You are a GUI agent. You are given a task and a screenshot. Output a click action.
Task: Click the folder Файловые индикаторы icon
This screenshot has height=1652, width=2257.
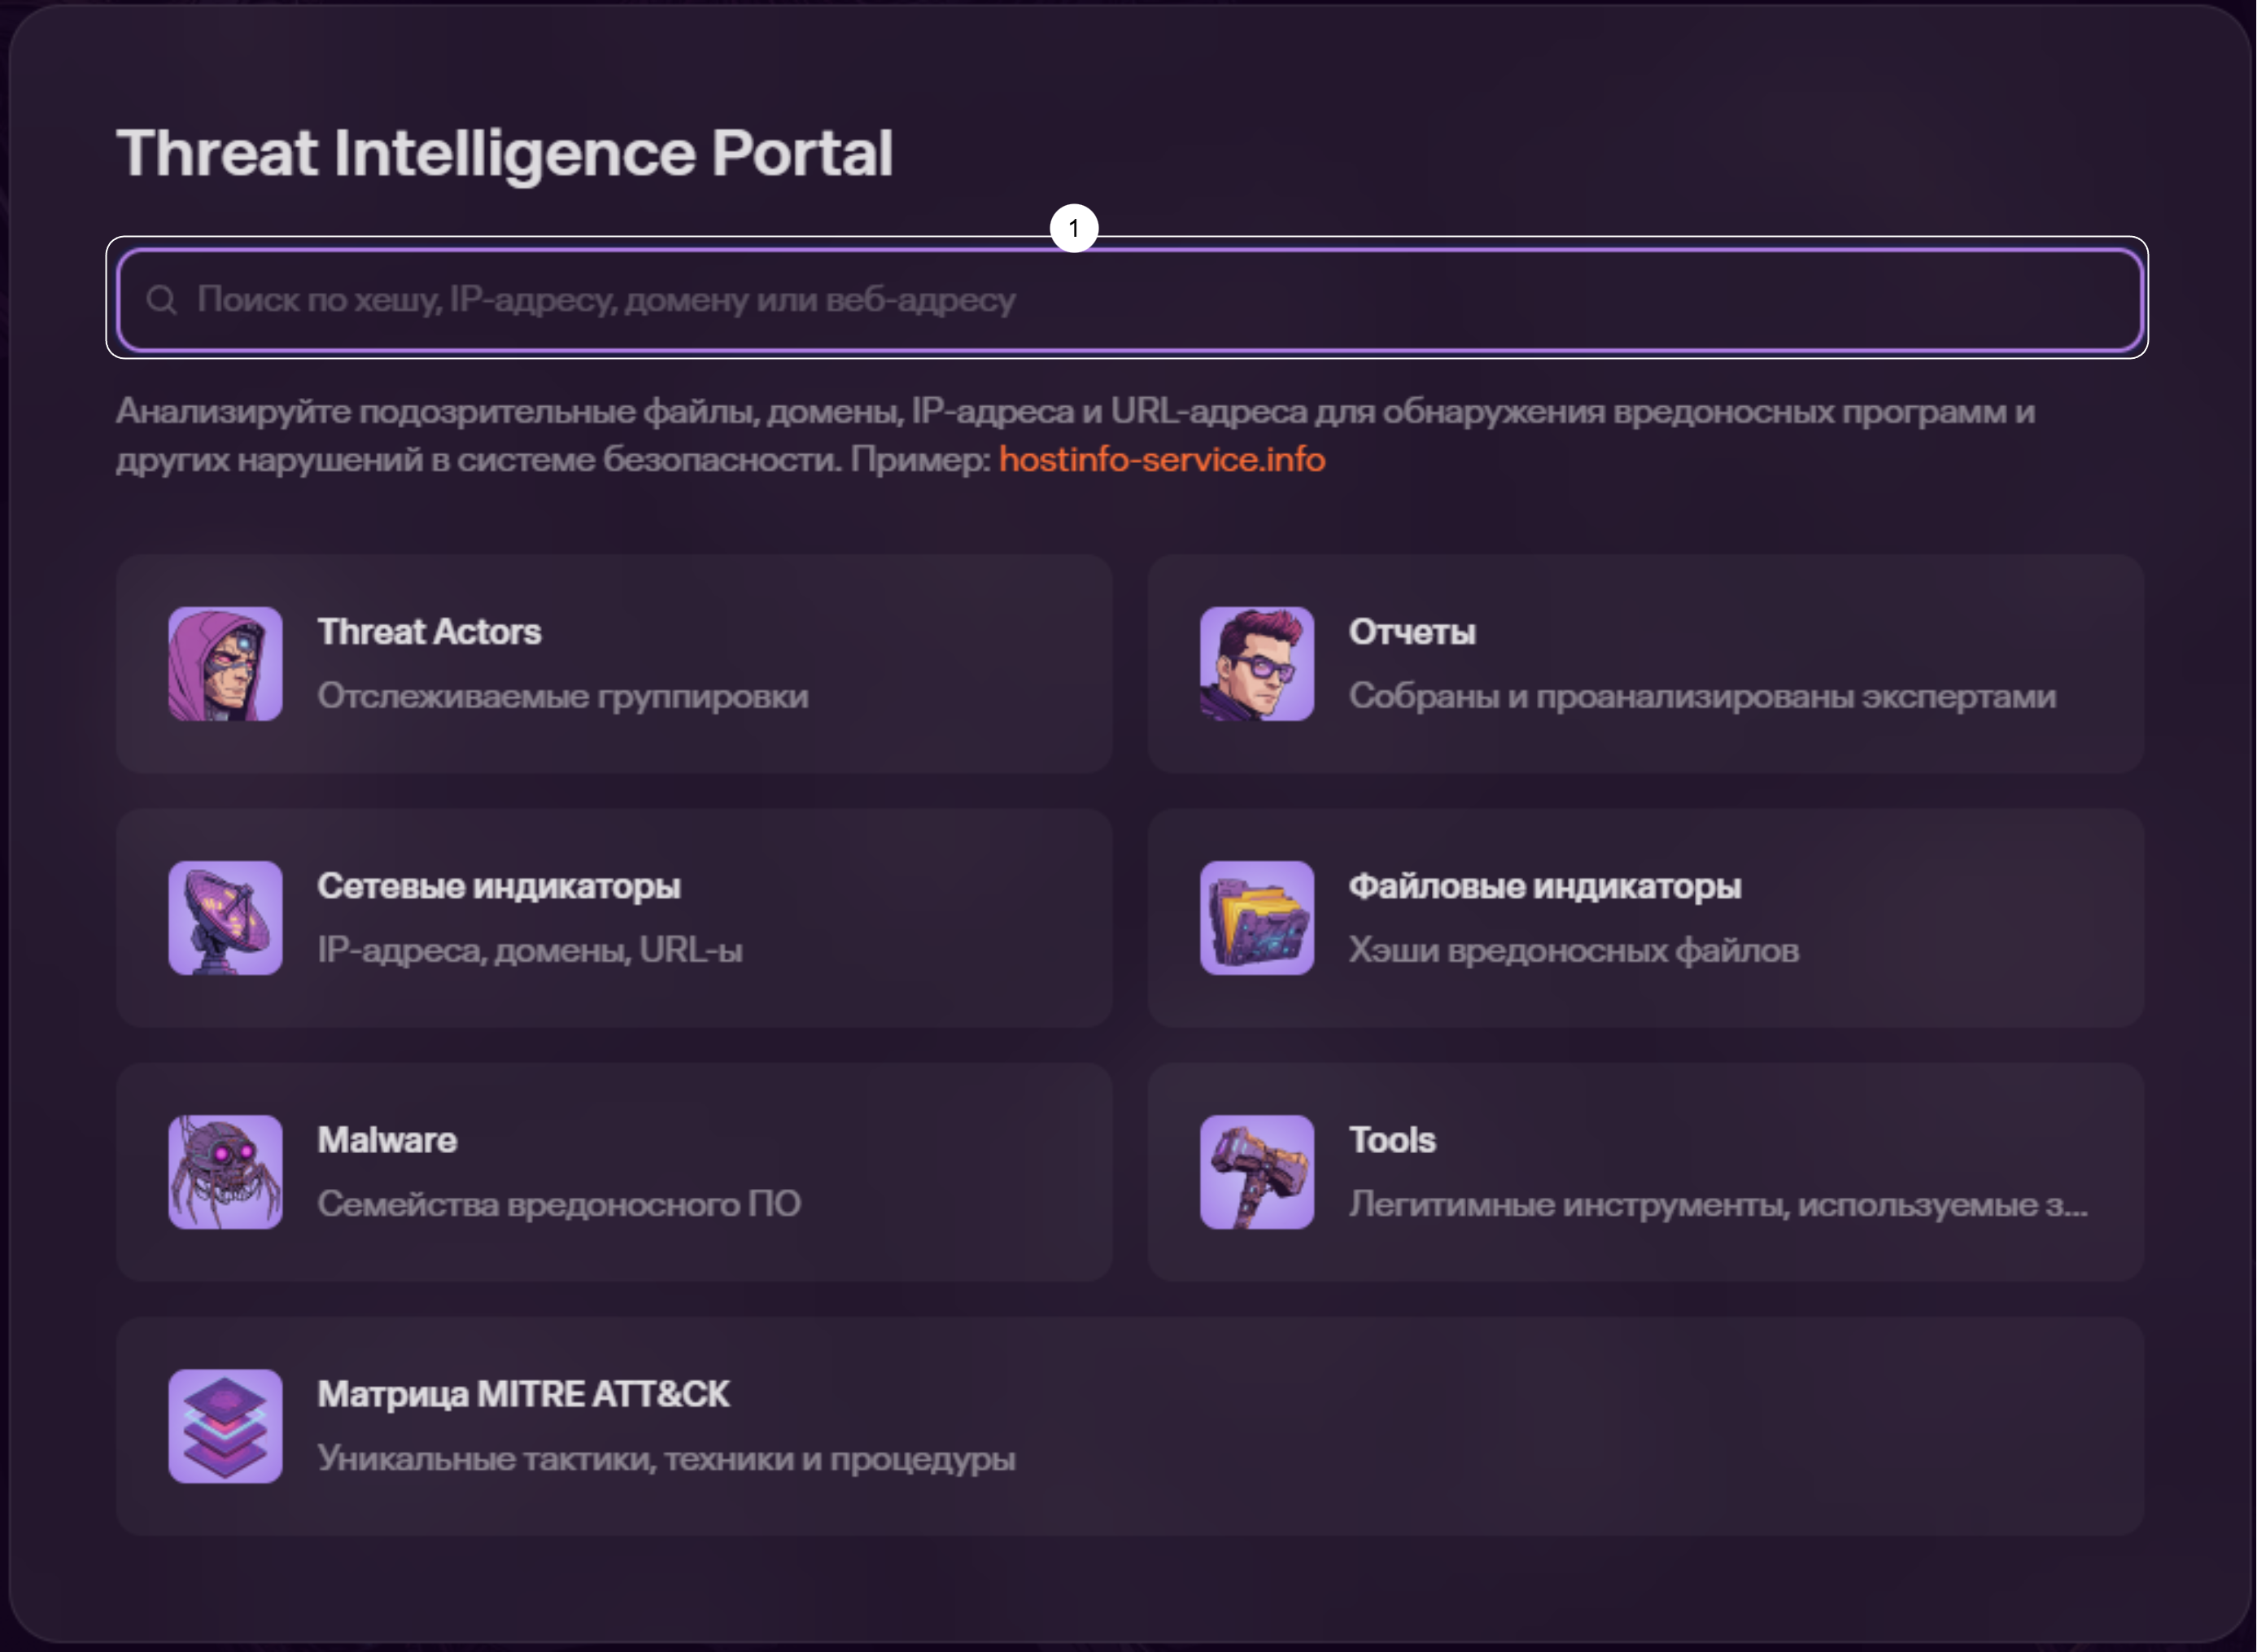[x=1256, y=918]
